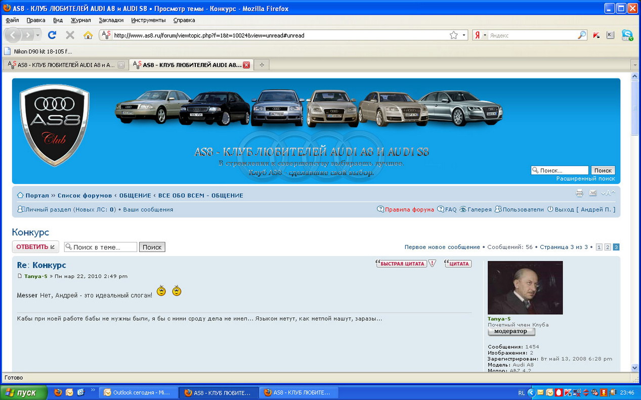Click the bookmark star in address bar
641x400 pixels.
(453, 35)
